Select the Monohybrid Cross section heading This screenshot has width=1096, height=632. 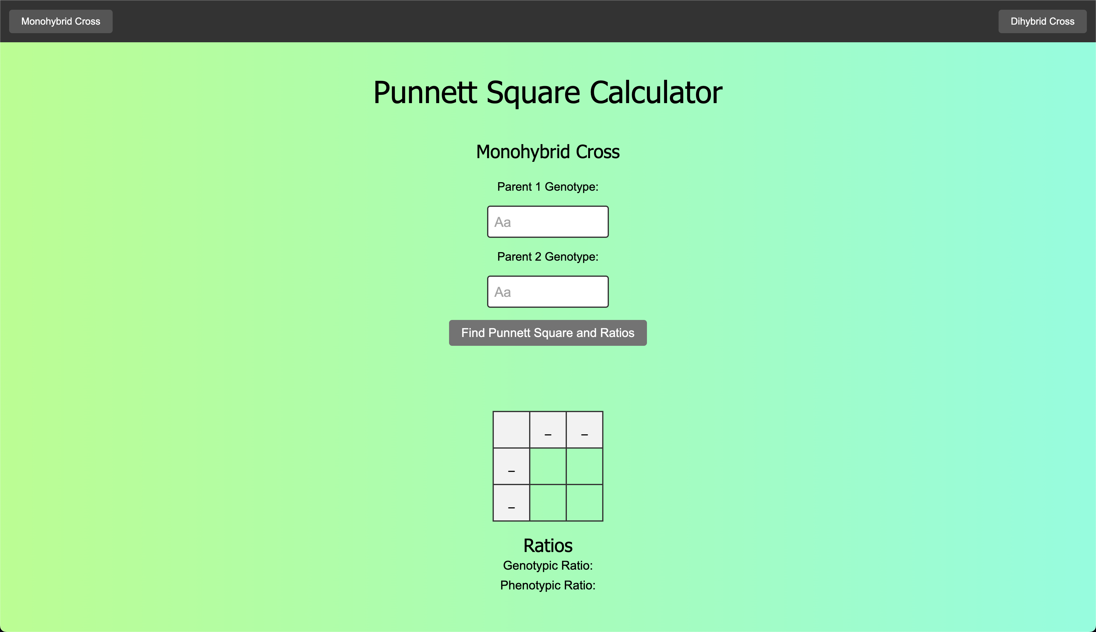click(x=548, y=152)
